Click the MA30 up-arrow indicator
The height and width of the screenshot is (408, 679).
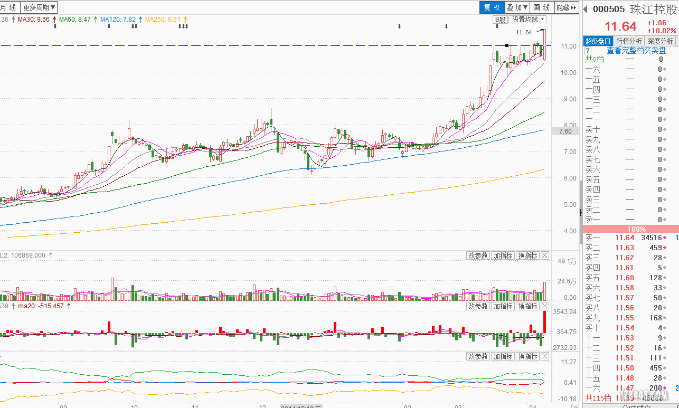(x=54, y=20)
